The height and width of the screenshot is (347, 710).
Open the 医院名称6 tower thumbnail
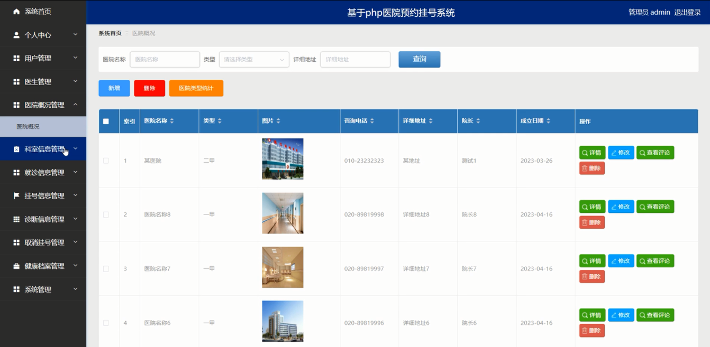point(283,321)
